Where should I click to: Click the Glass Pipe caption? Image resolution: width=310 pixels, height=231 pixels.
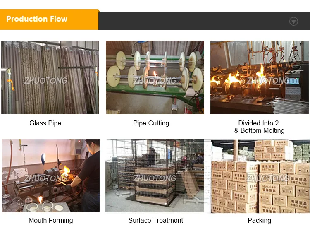click(x=45, y=123)
